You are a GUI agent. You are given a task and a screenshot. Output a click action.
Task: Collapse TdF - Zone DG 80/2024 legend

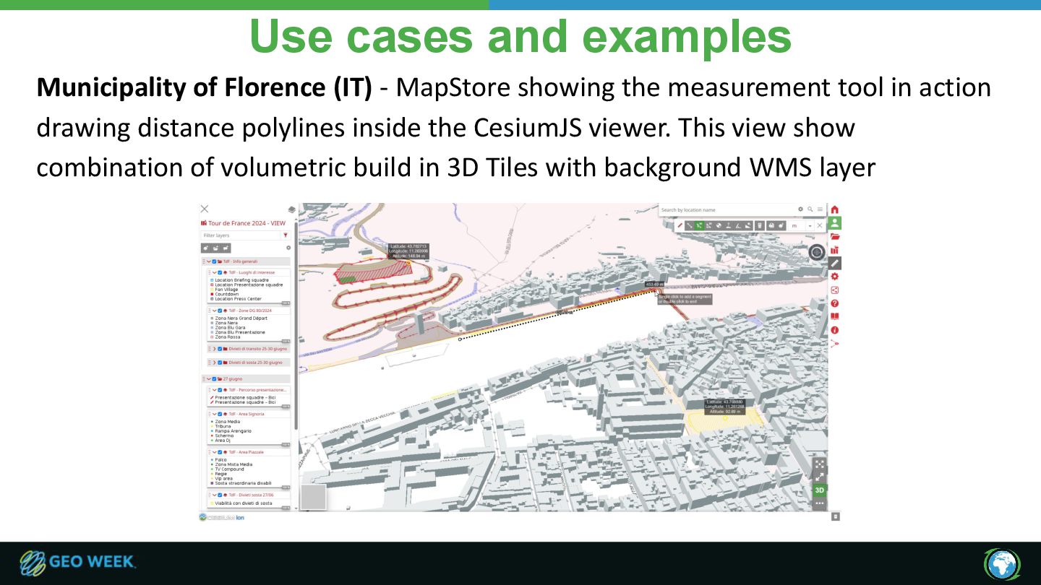point(214,311)
